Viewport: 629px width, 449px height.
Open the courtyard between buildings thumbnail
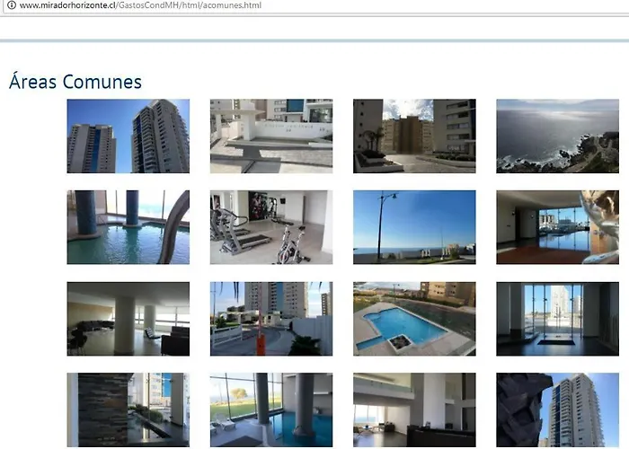(414, 136)
